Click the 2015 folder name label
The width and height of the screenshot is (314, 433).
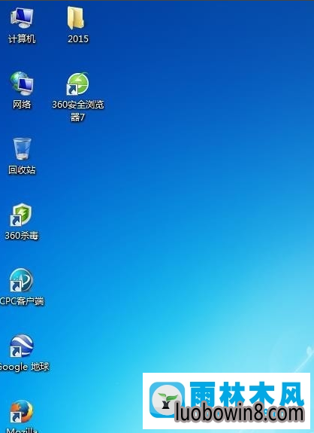[78, 38]
